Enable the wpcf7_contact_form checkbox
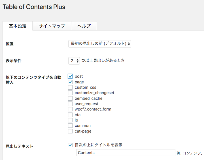 71,109
